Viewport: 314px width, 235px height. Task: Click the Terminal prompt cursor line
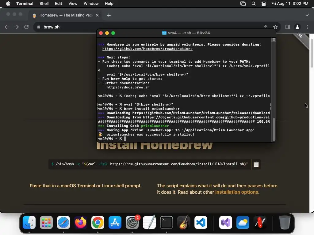pos(112,139)
